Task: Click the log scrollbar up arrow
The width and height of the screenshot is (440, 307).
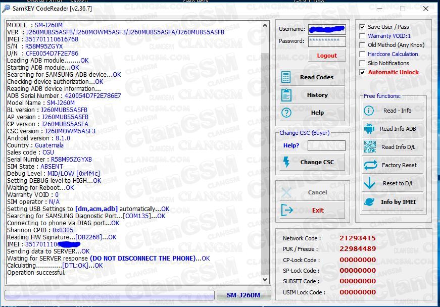Action: tap(265, 26)
